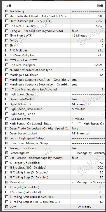Select Number of orders of each type row
Image resolution: width=106 pixels, height=212 pixels.
pyautogui.click(x=54, y=70)
